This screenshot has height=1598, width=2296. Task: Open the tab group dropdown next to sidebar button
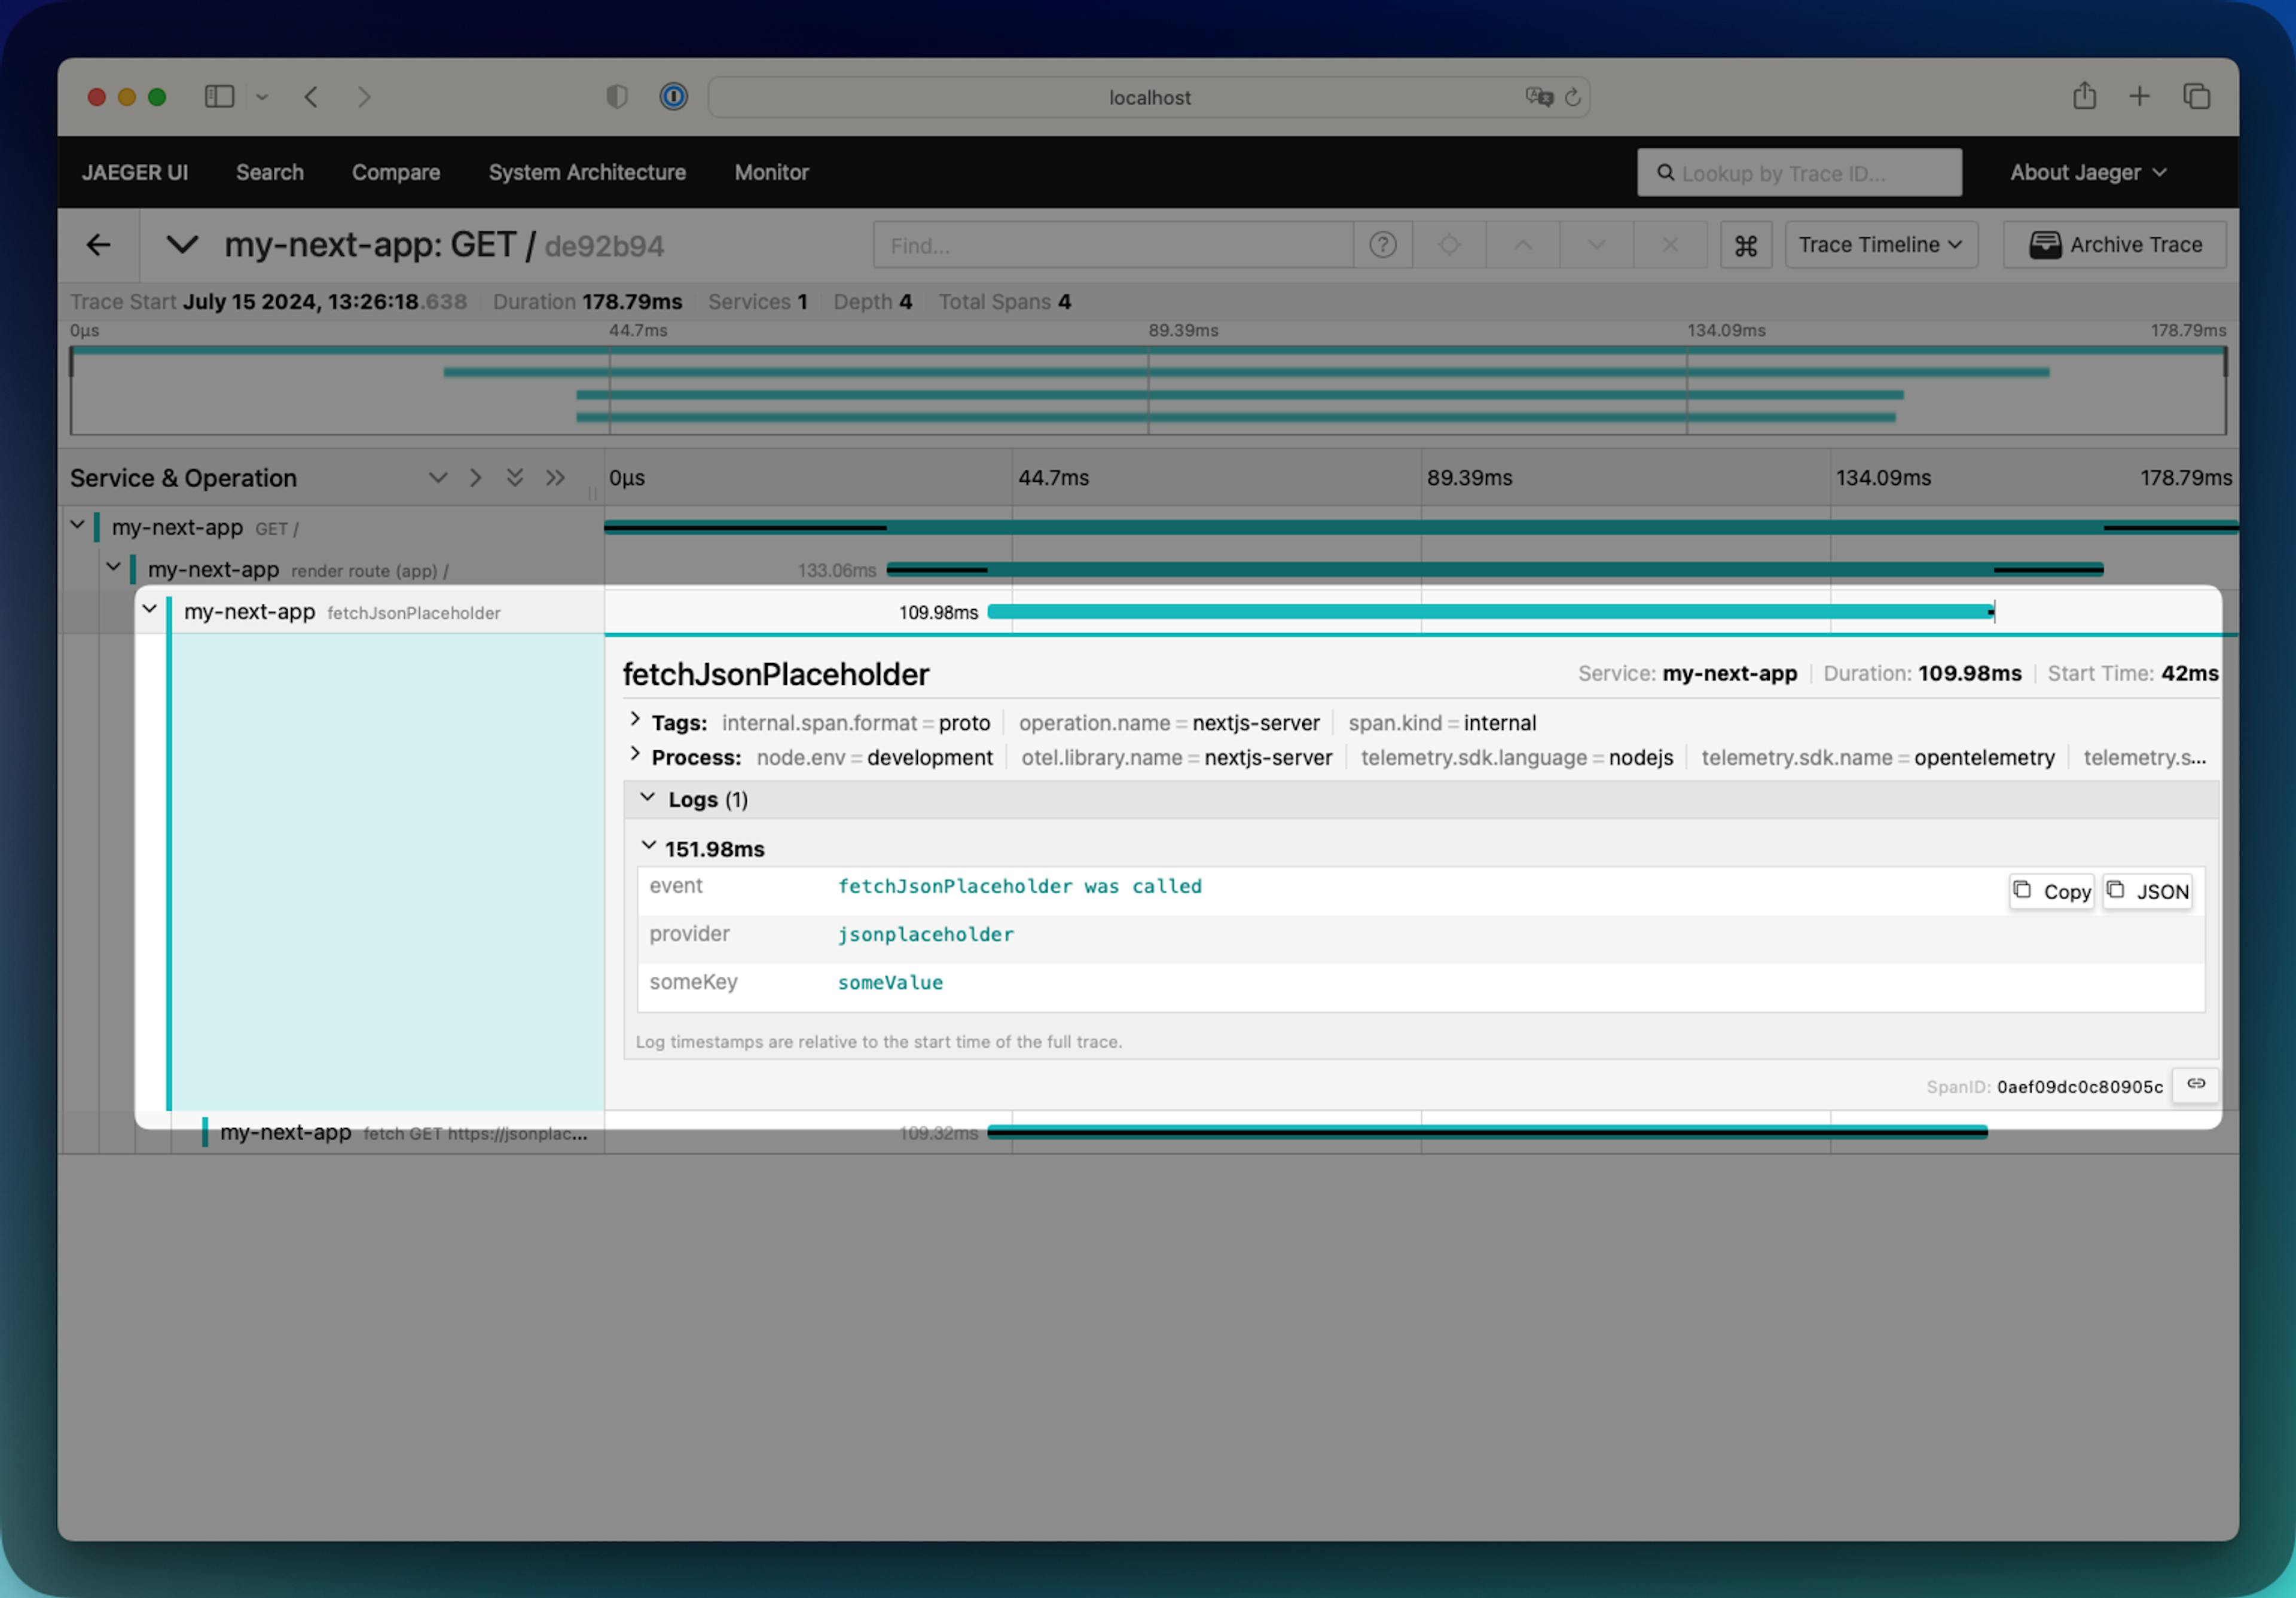[x=262, y=97]
